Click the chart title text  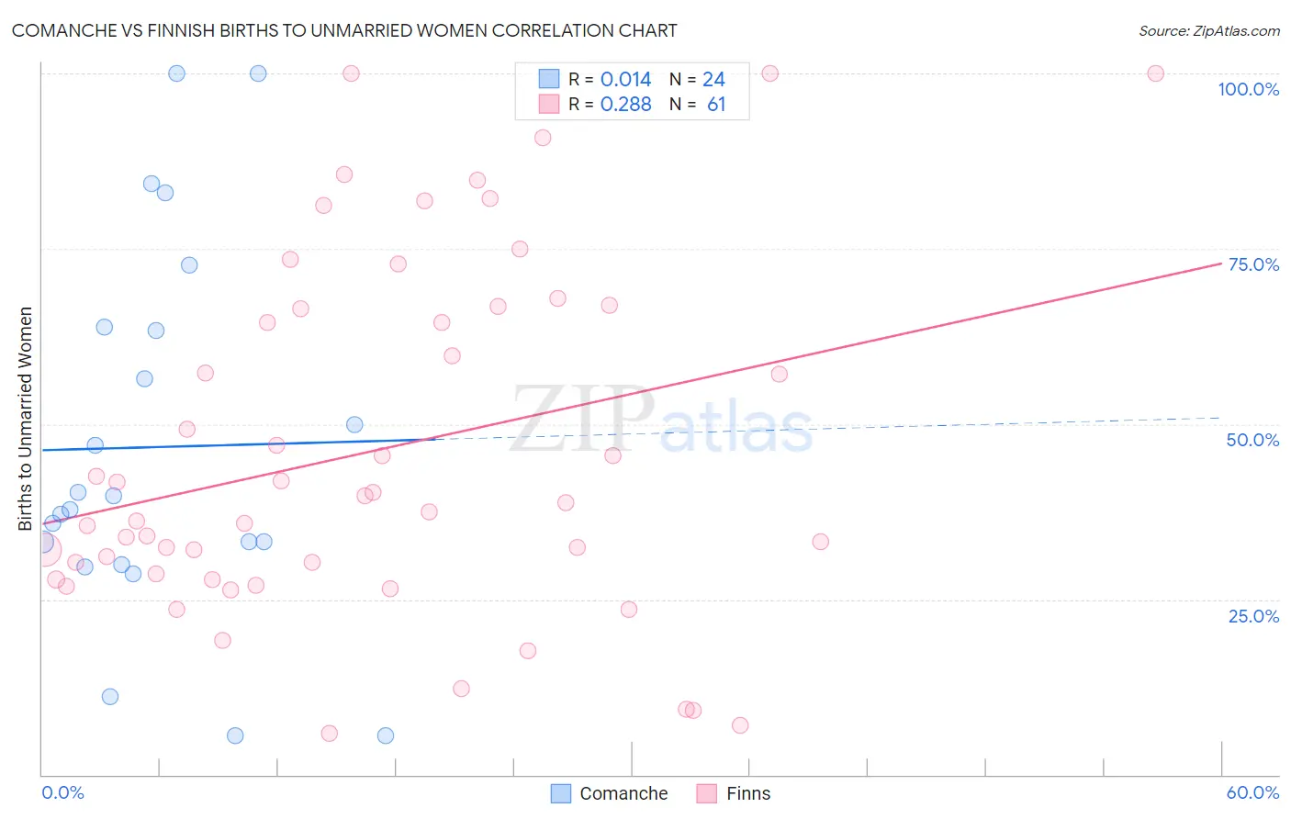point(344,30)
